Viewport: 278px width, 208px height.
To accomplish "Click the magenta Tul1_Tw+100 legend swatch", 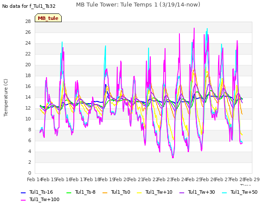I will click(23, 200).
